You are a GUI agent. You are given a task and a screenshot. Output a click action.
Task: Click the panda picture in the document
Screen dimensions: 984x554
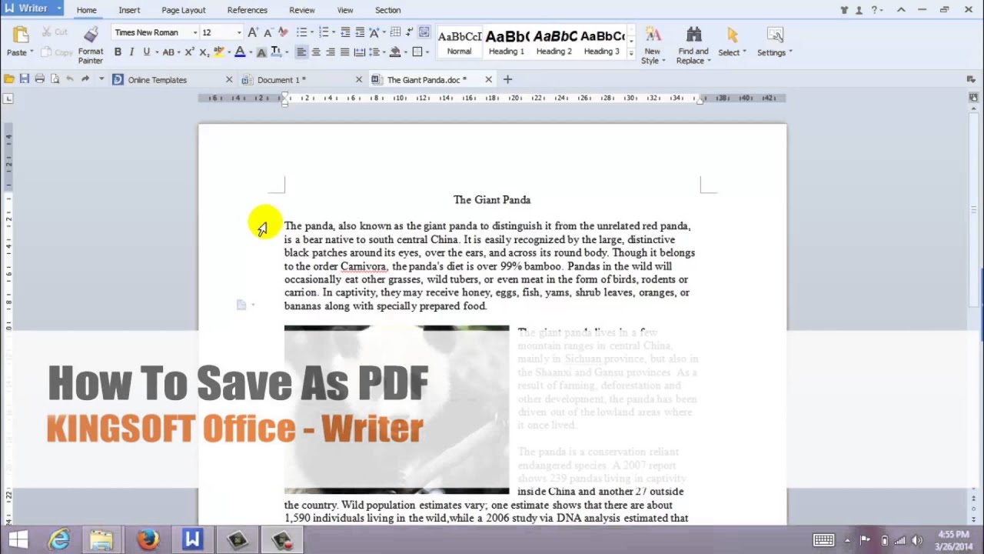click(x=397, y=409)
